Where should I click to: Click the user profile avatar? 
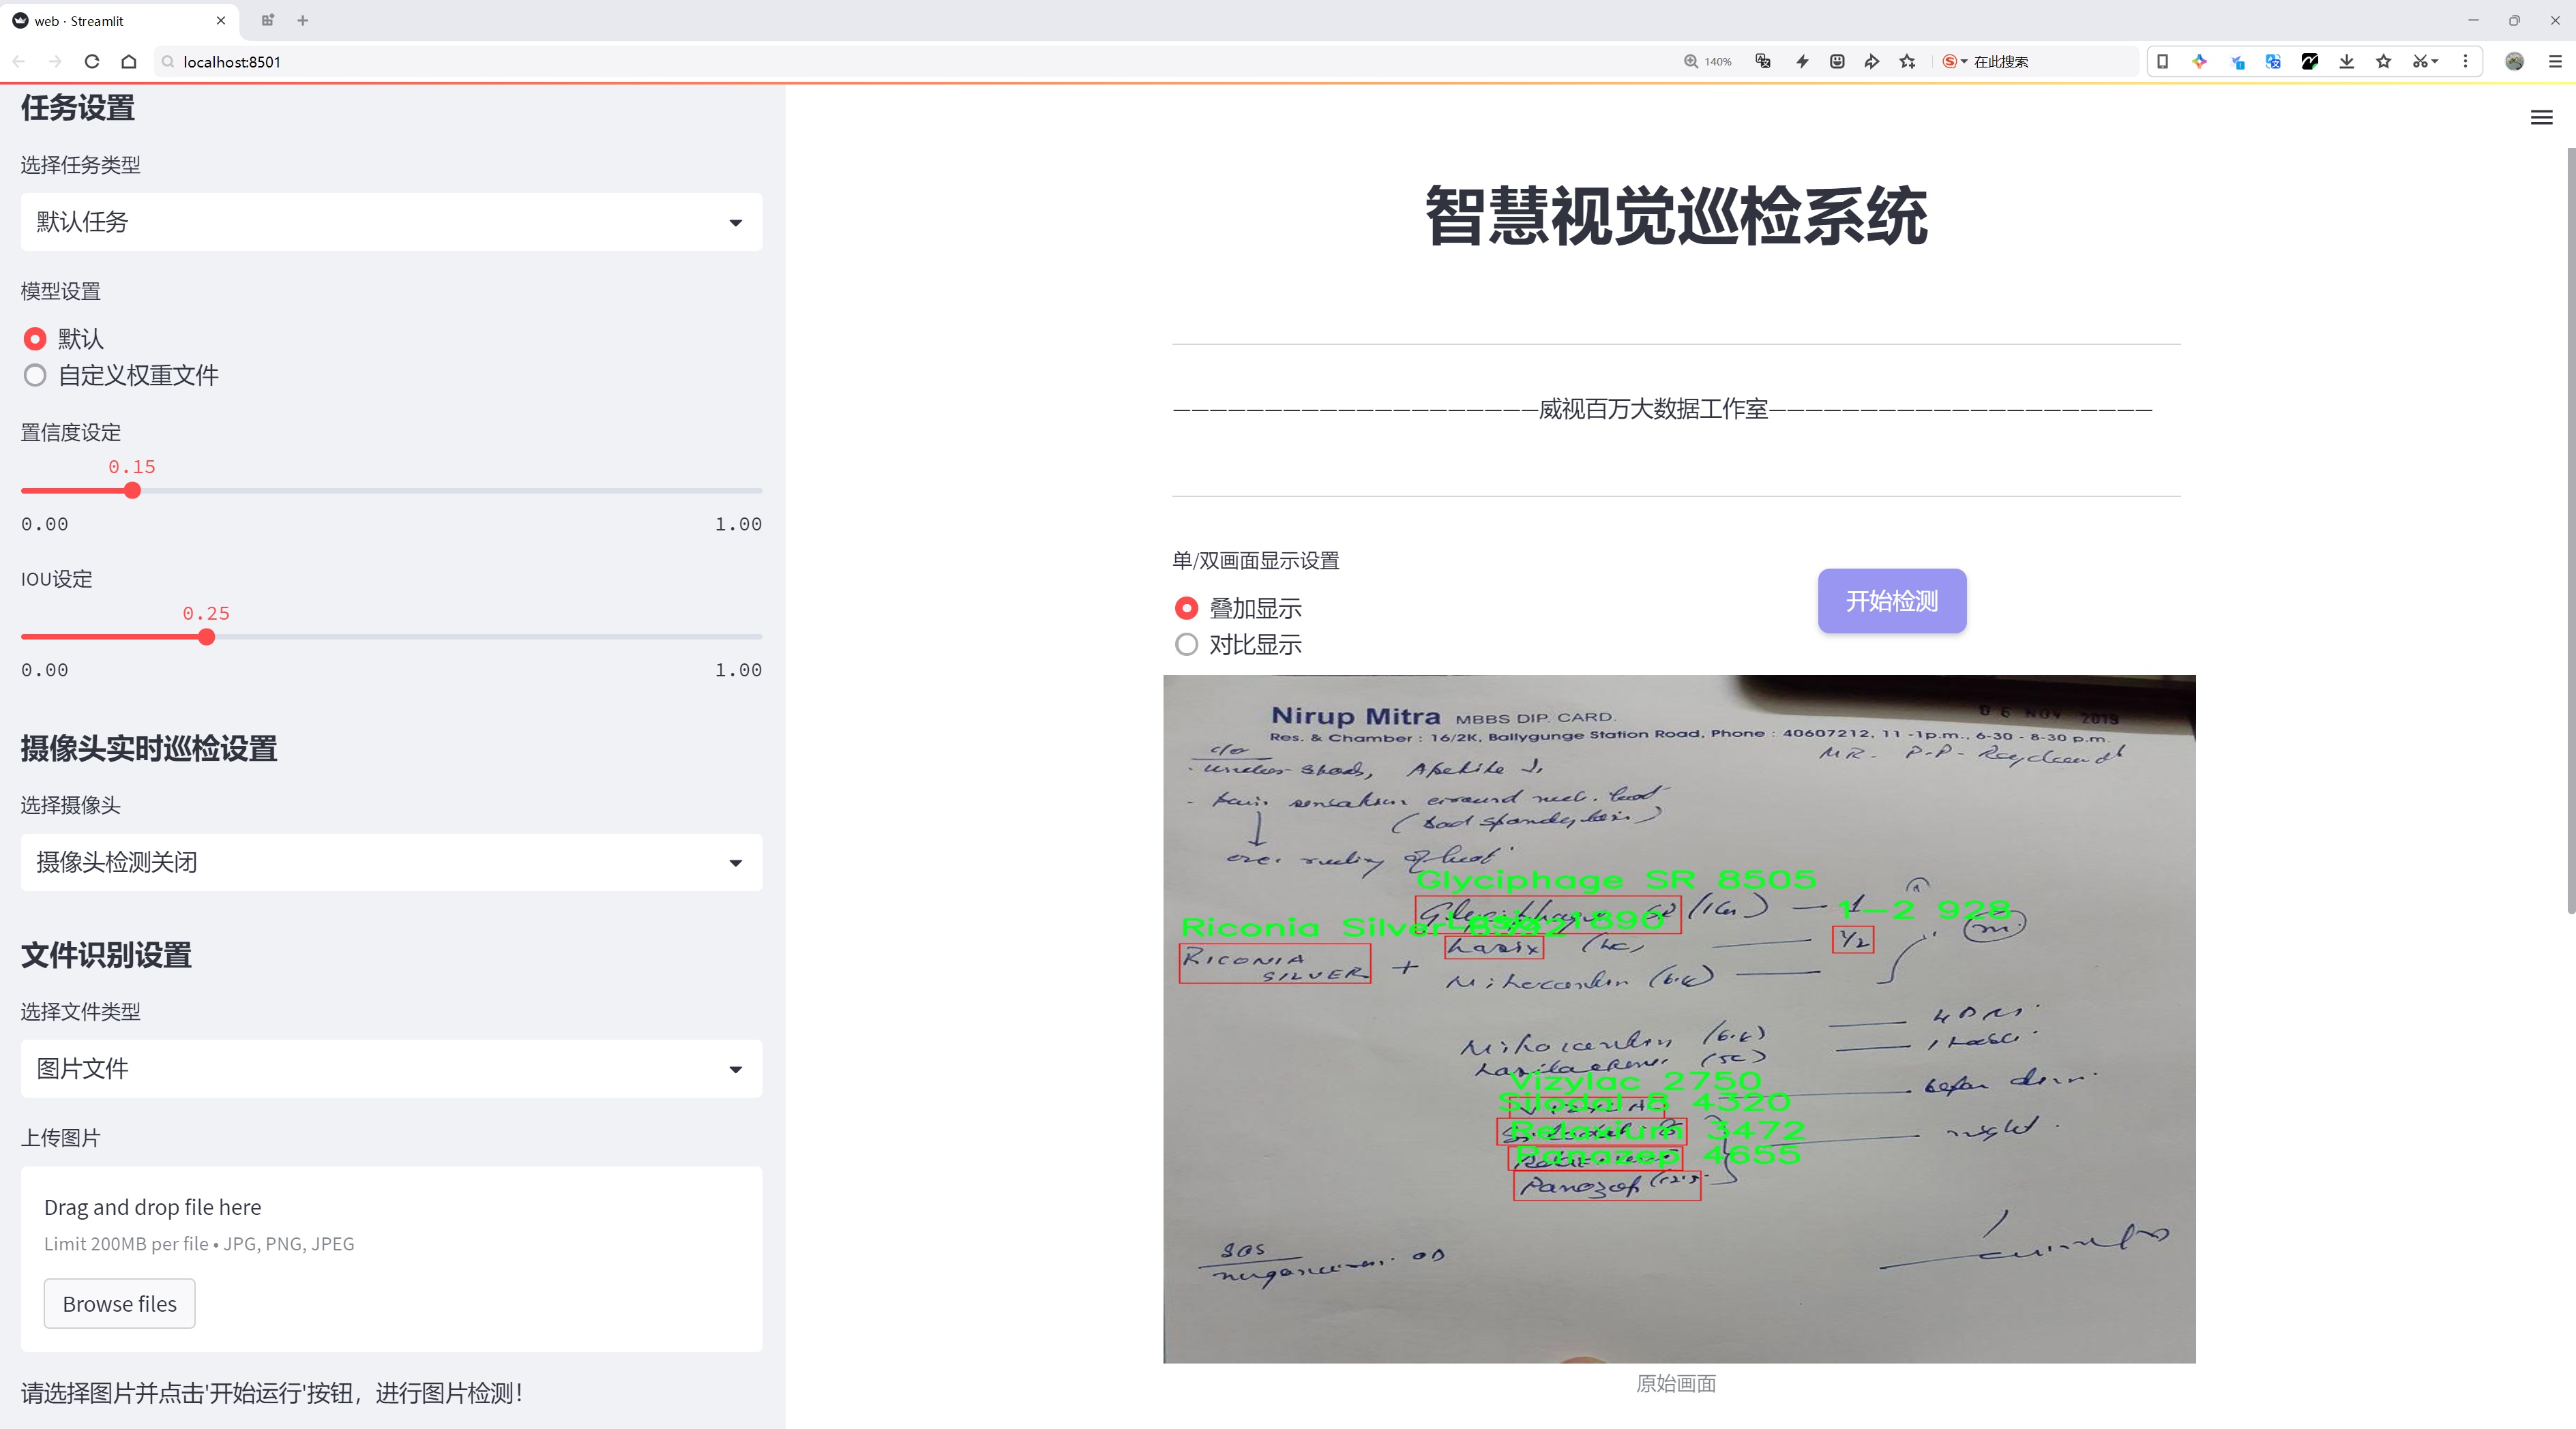[x=2514, y=62]
